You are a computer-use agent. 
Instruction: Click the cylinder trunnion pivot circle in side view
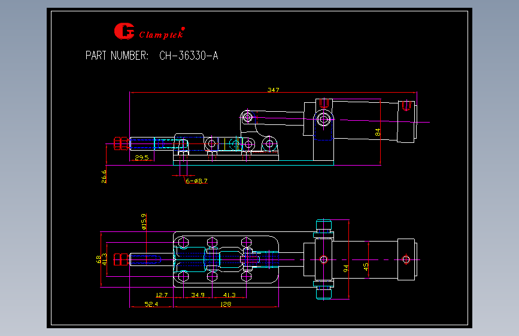pos(324,119)
